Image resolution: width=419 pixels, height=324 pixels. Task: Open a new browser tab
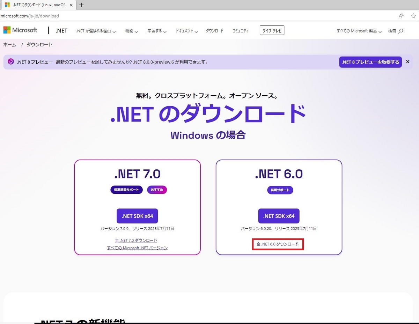pos(81,5)
